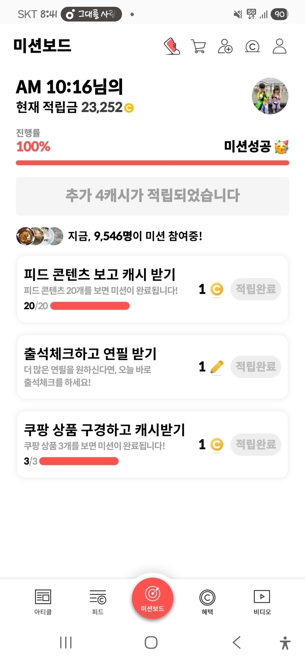Tap the 미션보드 center button
The width and height of the screenshot is (305, 662).
(152, 598)
